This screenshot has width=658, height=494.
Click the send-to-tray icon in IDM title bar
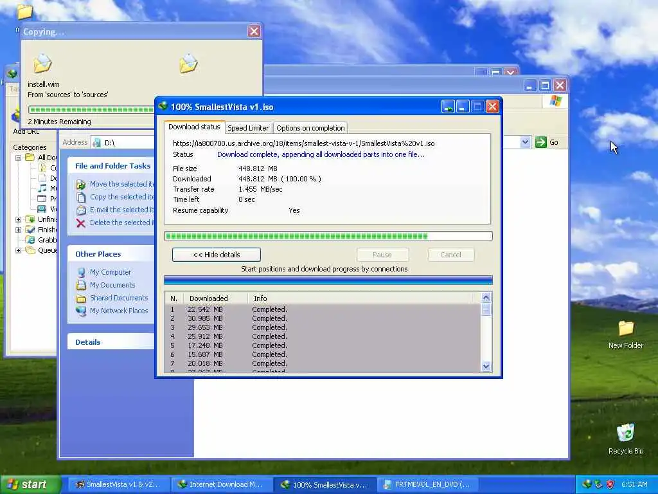tap(448, 107)
